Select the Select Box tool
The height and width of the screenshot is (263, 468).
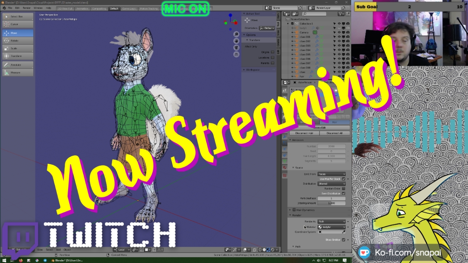[18, 17]
